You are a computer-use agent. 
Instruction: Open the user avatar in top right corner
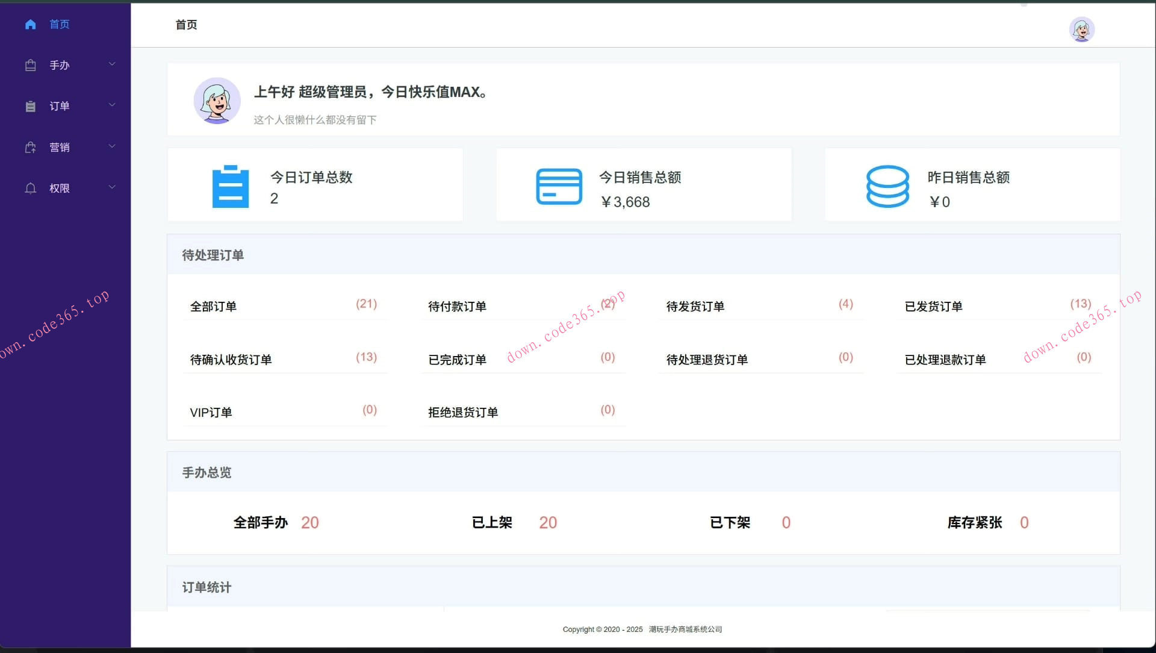[1081, 30]
